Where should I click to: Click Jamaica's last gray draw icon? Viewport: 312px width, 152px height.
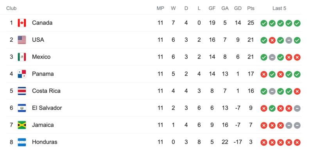click(297, 125)
